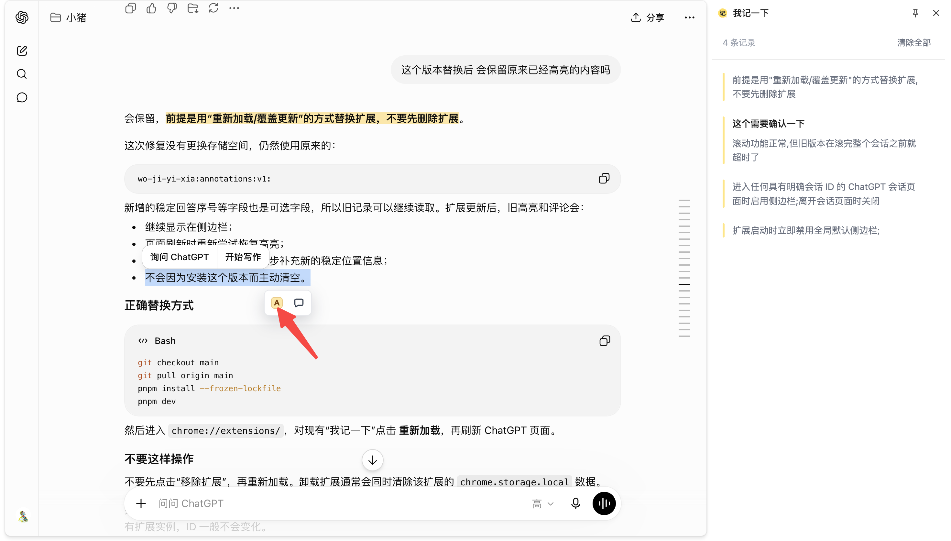The height and width of the screenshot is (541, 951).
Task: Close the 我记一下 side panel
Action: [936, 13]
